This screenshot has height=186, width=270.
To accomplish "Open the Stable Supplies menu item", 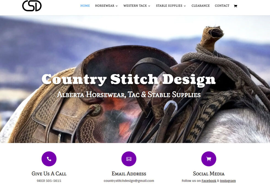I will (169, 6).
